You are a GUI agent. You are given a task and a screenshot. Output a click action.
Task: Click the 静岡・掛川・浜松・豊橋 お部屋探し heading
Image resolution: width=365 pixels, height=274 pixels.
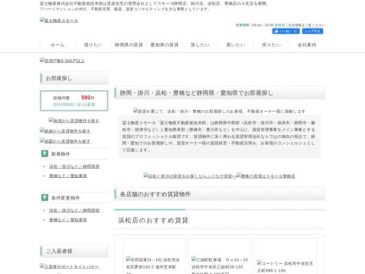pyautogui.click(x=220, y=93)
